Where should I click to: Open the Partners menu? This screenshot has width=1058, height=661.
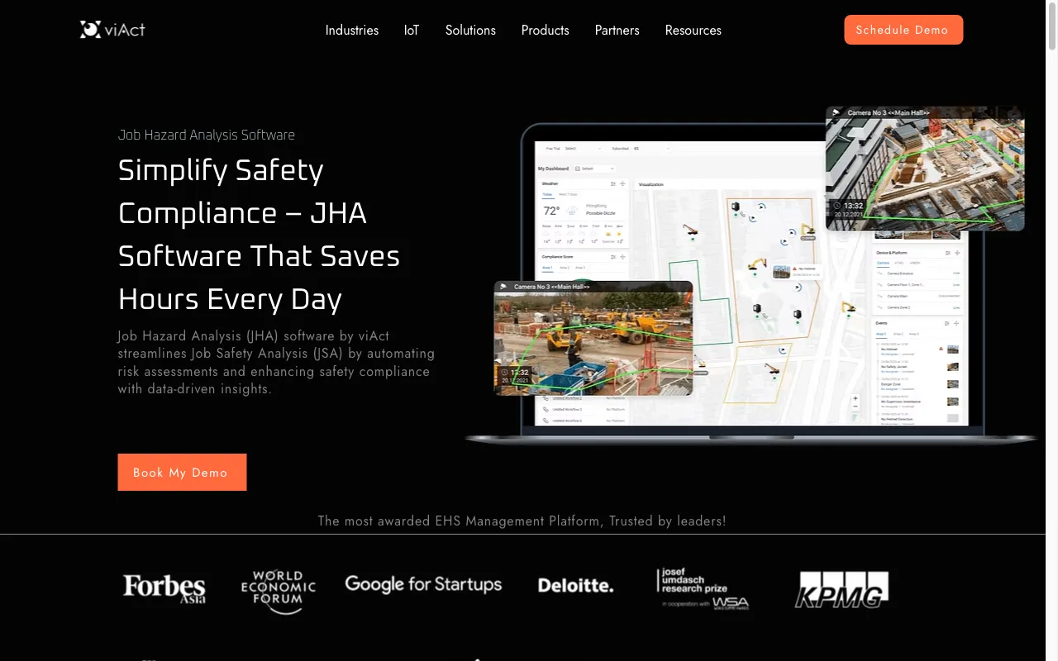(x=617, y=31)
